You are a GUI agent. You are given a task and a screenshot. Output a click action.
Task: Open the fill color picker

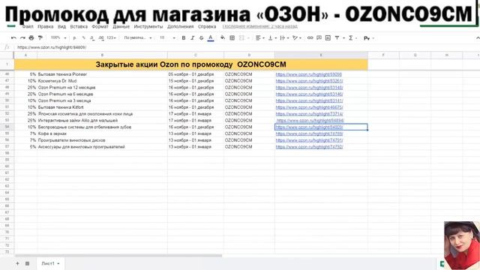point(223,38)
